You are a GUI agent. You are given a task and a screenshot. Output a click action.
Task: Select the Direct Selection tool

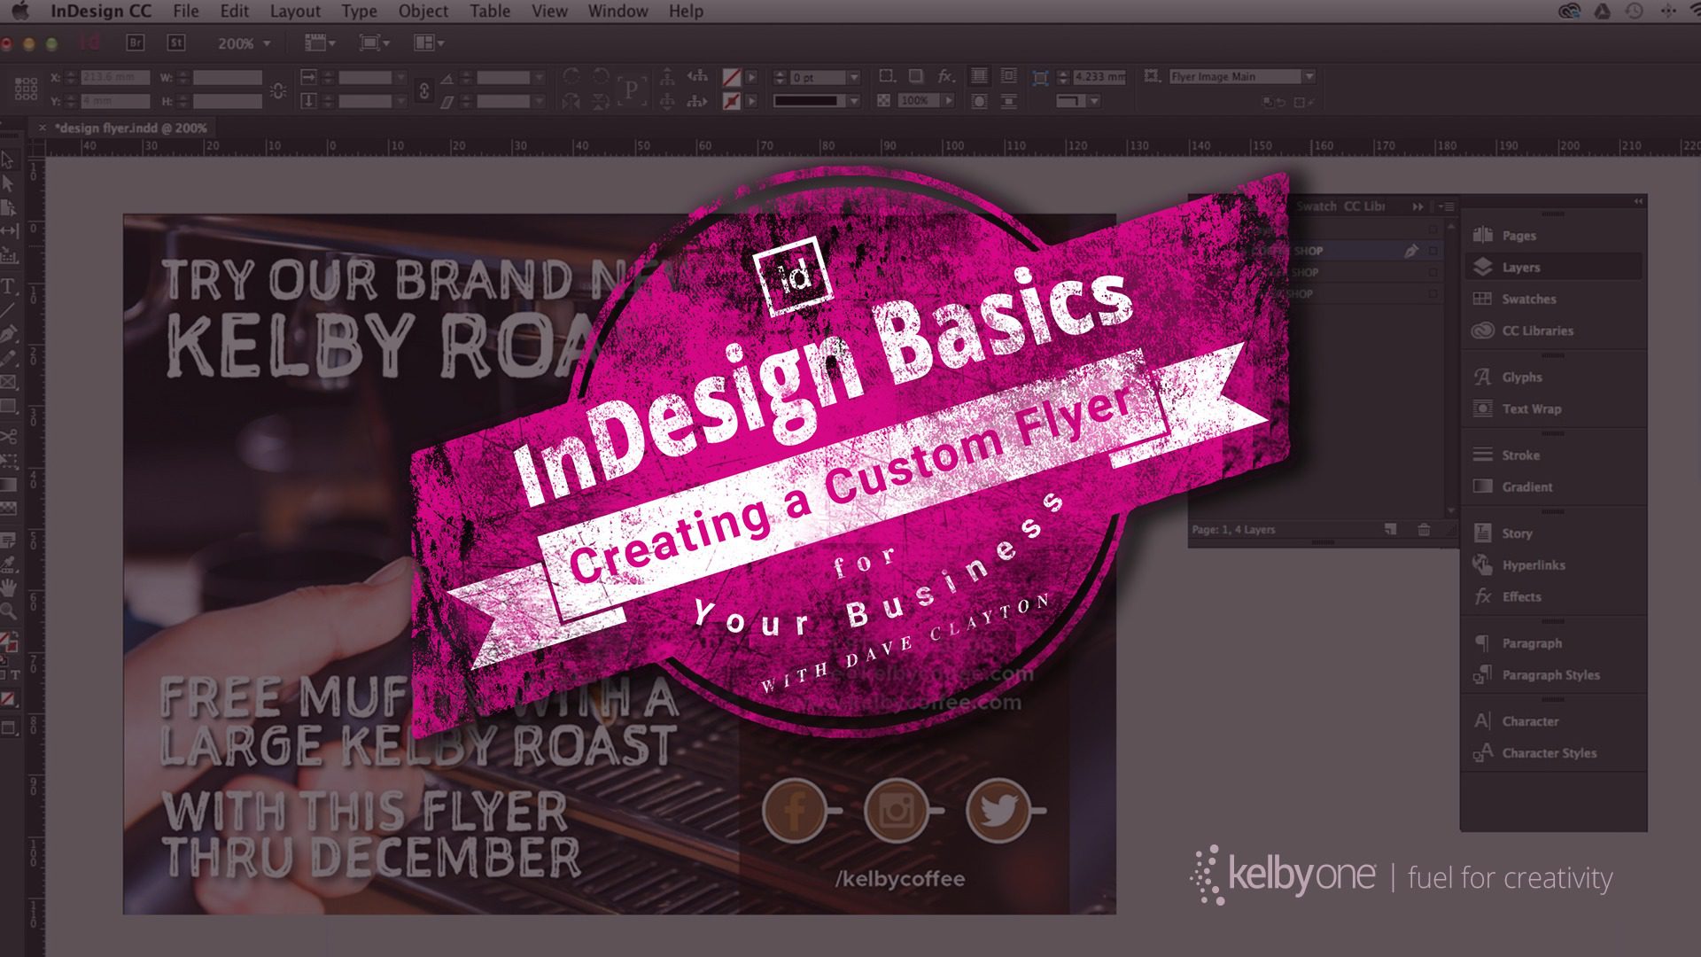pos(8,183)
